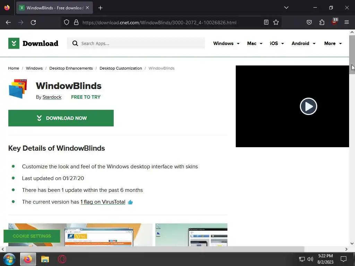Expand the iOS menu dropdown
355x266 pixels.
pos(277,43)
